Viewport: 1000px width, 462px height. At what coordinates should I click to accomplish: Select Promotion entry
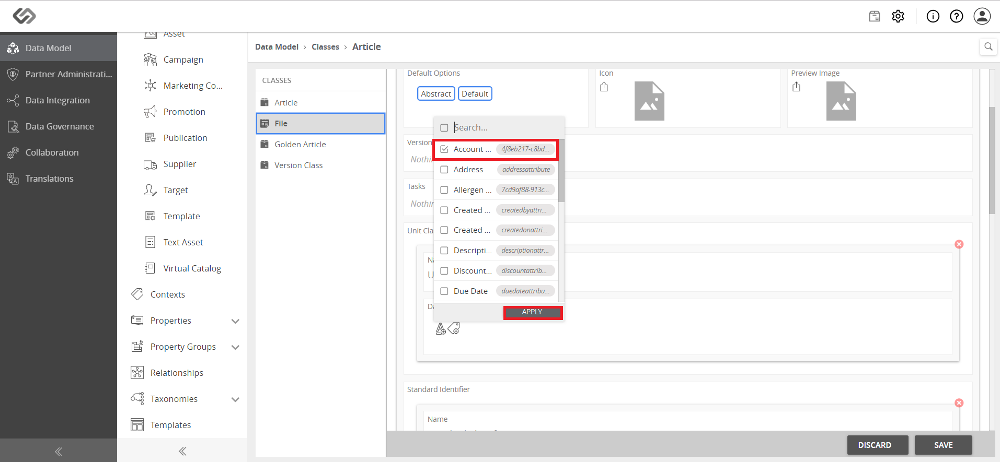pyautogui.click(x=183, y=112)
